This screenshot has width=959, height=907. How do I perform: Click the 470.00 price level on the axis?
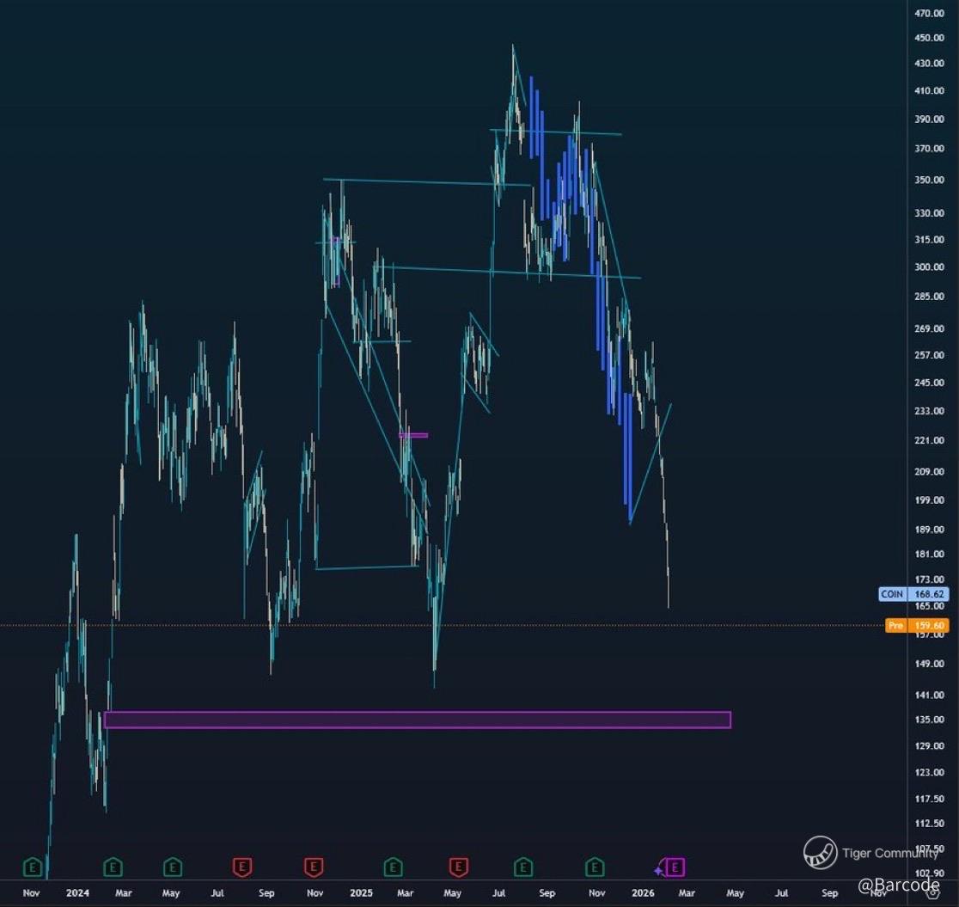[x=930, y=13]
